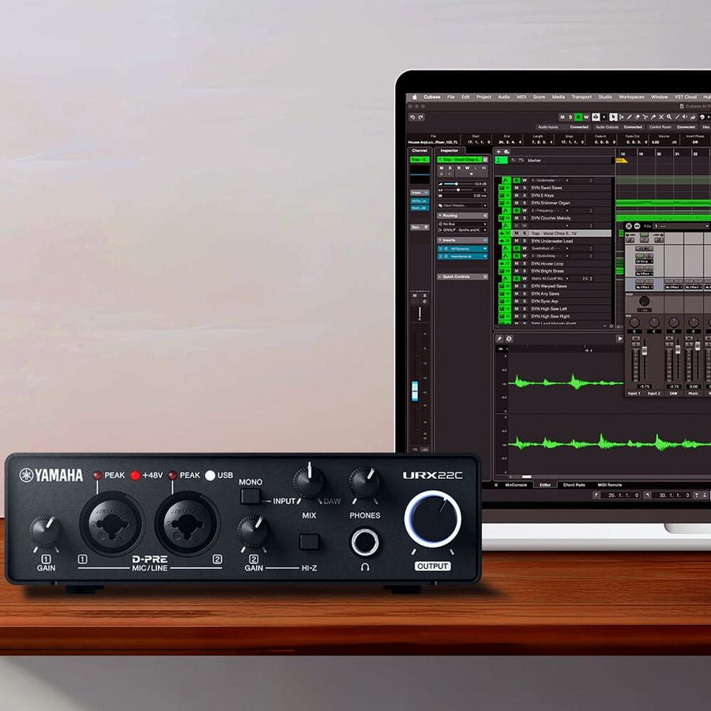Click the Inspector volume slider
Viewport: 711px width, 711px height.
click(x=457, y=184)
